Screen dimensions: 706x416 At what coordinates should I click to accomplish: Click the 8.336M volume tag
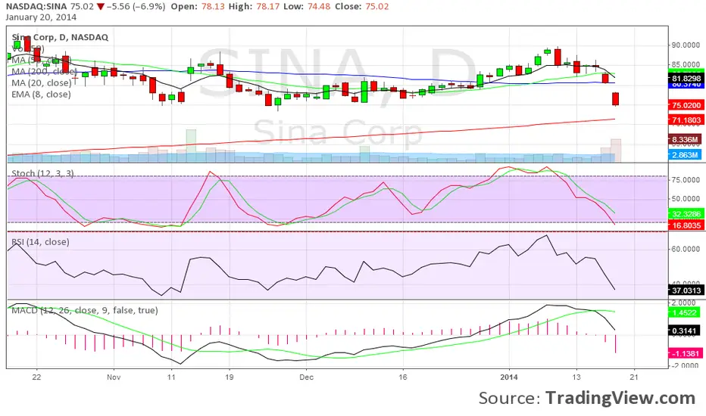[684, 140]
